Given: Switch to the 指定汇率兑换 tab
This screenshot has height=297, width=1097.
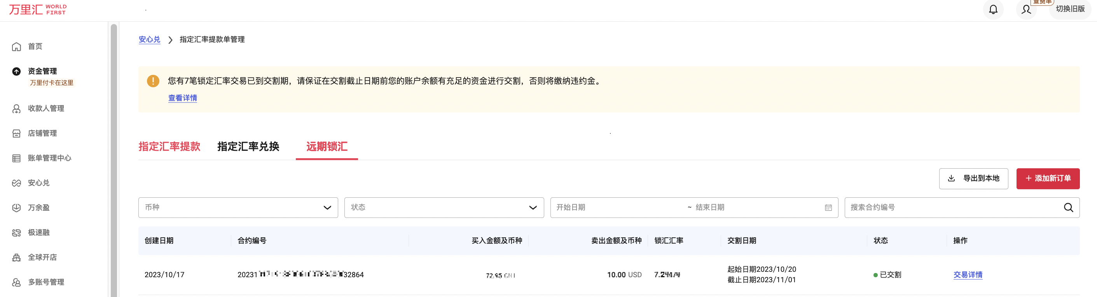Looking at the screenshot, I should [248, 147].
